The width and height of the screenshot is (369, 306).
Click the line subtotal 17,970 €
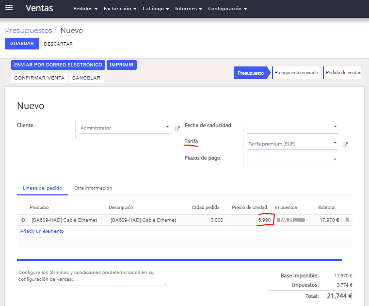(x=329, y=220)
